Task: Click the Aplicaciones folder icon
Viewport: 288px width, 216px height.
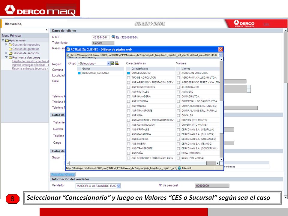Action: [7, 40]
